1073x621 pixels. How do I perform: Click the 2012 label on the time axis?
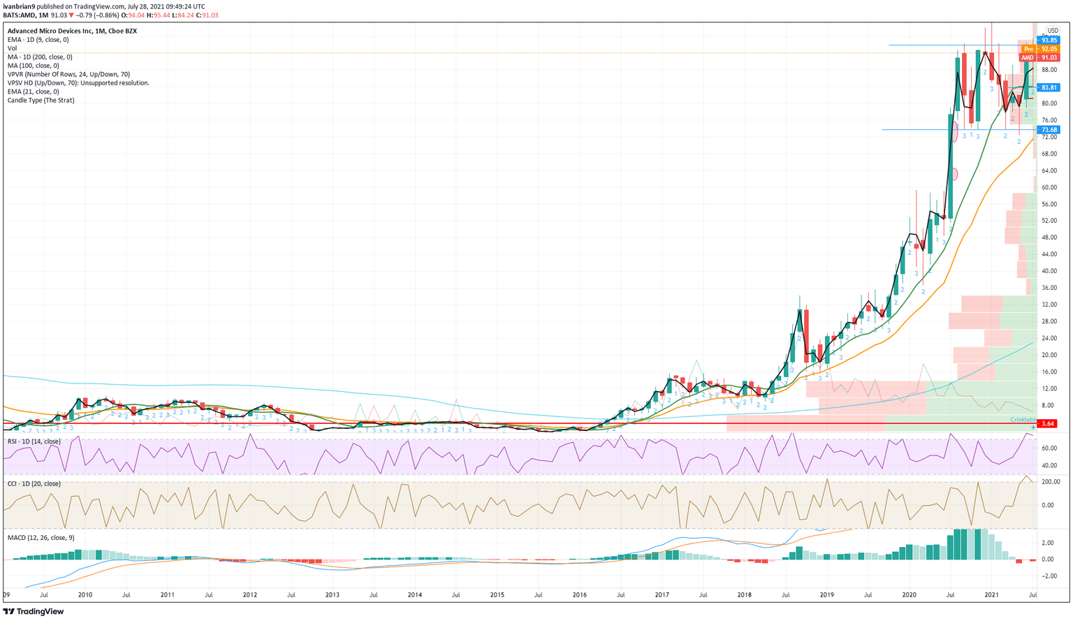pyautogui.click(x=250, y=595)
